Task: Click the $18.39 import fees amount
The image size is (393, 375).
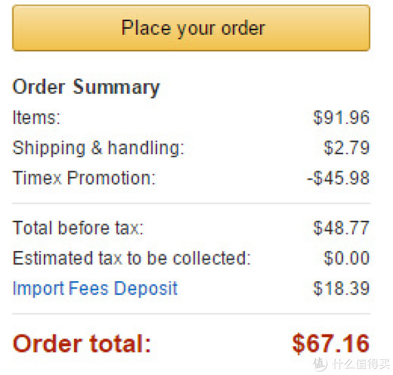Action: click(341, 288)
